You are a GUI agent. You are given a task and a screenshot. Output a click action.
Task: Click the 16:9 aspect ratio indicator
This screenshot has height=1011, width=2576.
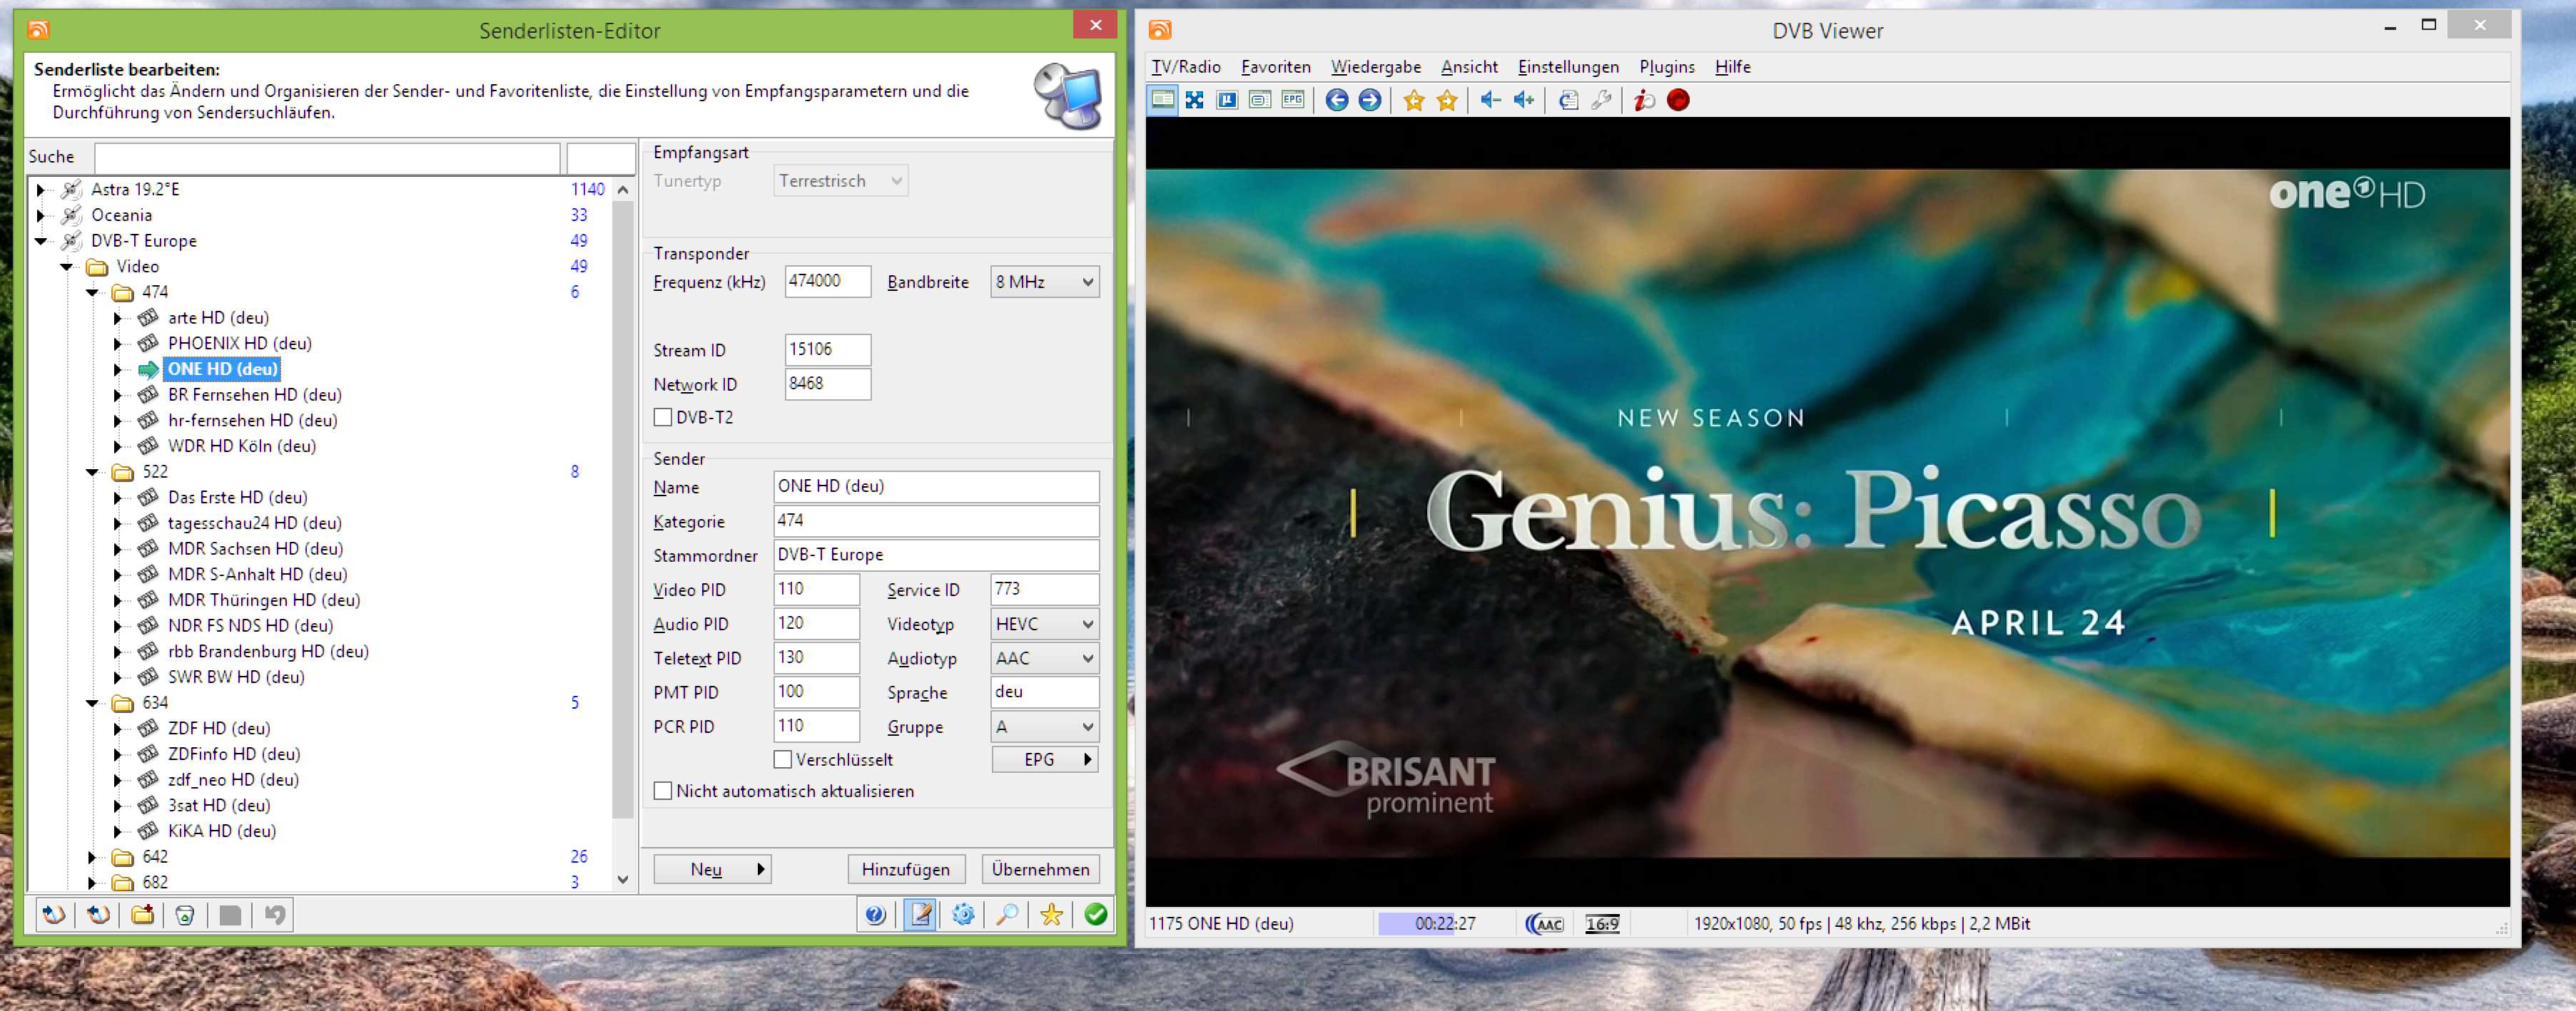coord(1602,924)
